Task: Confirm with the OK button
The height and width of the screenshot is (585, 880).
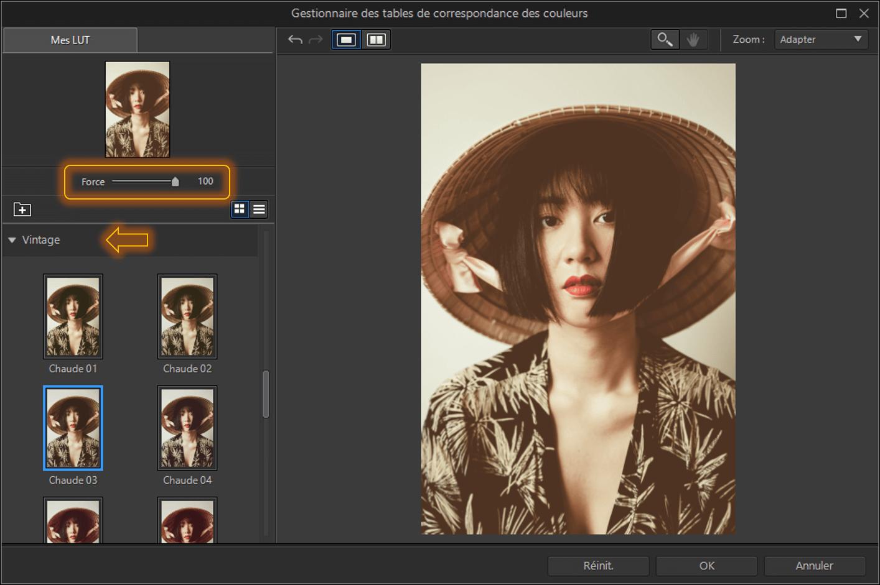Action: pyautogui.click(x=706, y=566)
